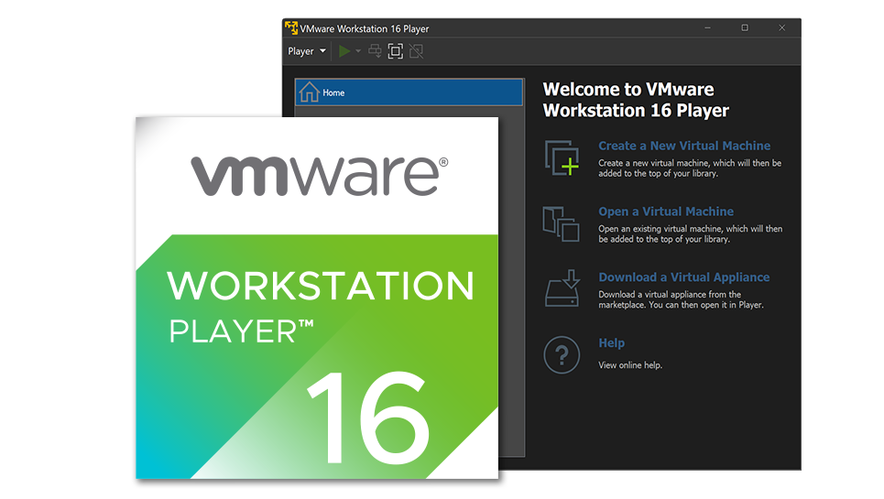Viewport: 884px width, 499px height.
Task: Select the Home item in the library
Action: tap(409, 92)
